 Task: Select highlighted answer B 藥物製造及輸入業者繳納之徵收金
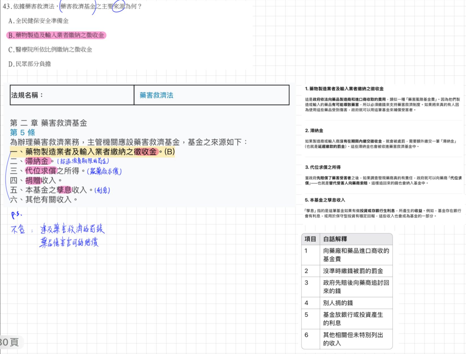click(56, 35)
